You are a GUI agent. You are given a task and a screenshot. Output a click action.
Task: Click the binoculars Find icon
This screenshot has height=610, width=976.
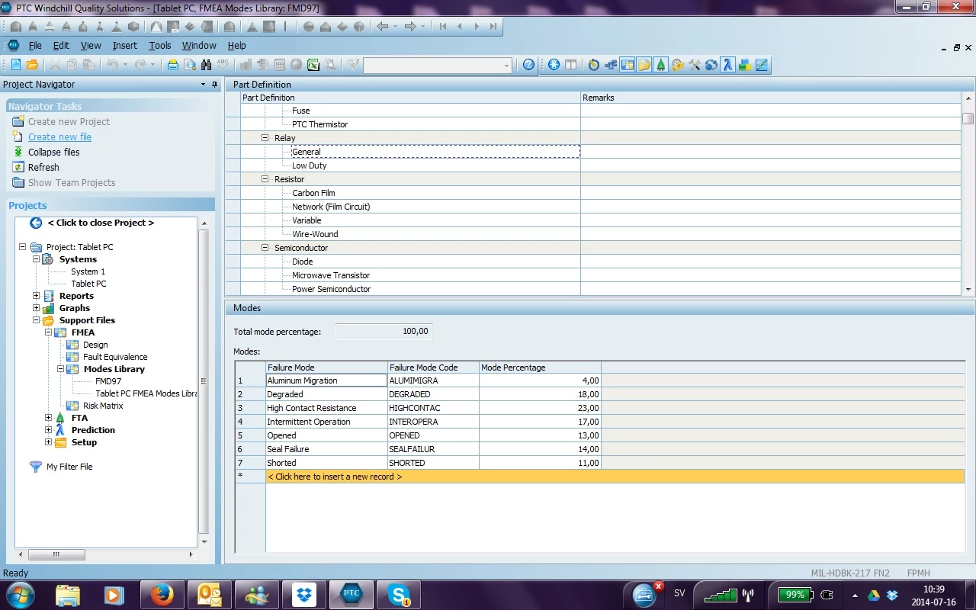206,65
